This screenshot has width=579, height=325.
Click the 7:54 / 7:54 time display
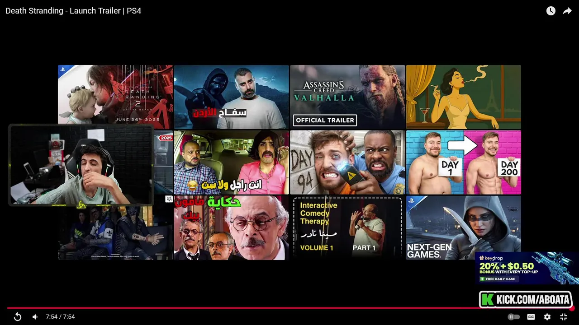[60, 317]
